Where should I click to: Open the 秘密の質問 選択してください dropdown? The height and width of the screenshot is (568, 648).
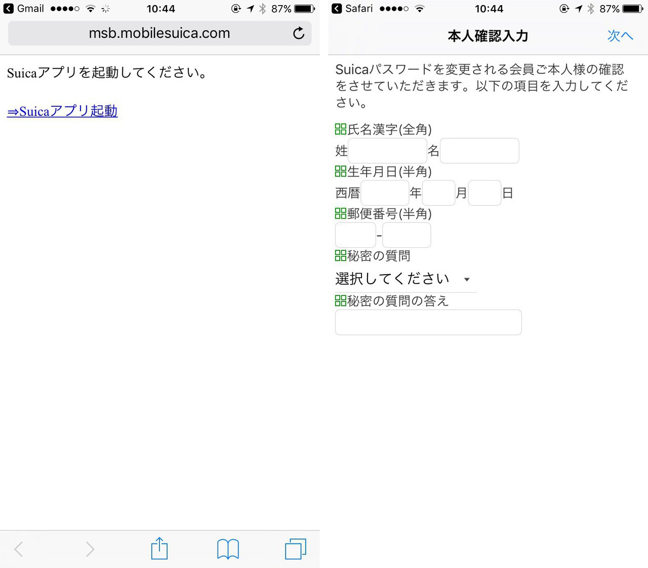point(406,279)
